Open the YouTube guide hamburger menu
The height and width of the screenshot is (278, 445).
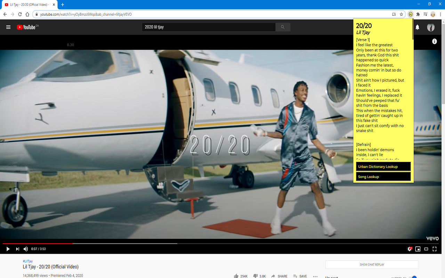pos(8,27)
